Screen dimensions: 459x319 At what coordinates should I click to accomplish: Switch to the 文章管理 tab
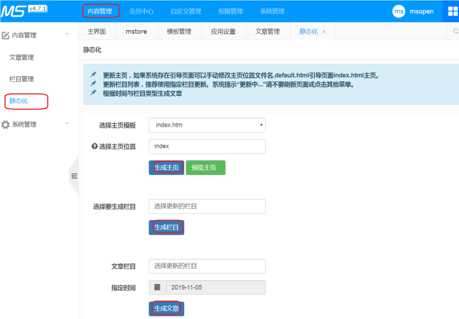coord(267,32)
